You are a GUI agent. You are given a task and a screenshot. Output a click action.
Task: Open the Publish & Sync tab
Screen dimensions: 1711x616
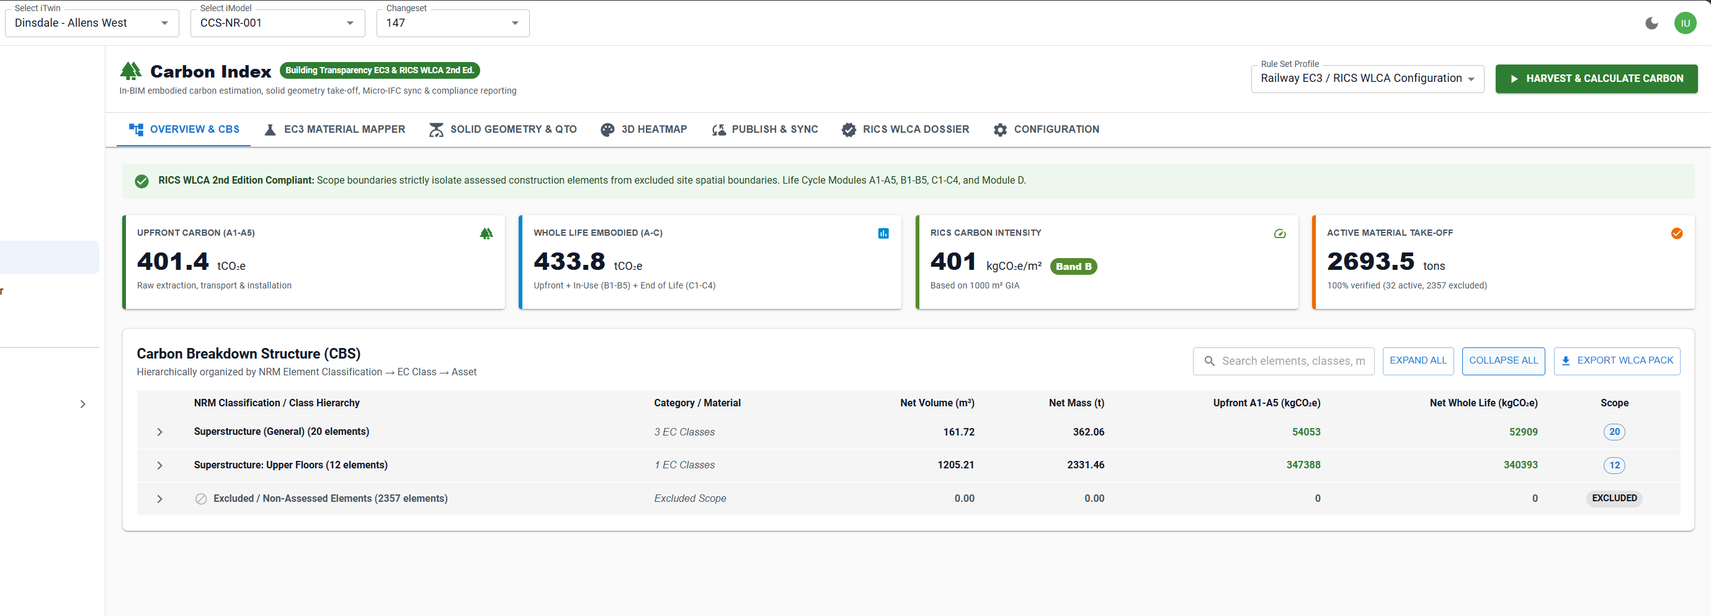tap(764, 130)
